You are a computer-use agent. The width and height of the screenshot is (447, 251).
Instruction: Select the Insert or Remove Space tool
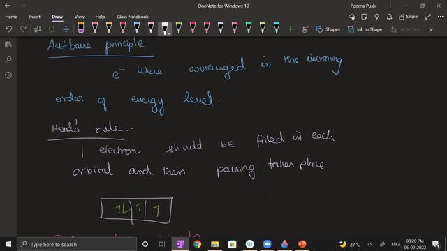point(66,29)
